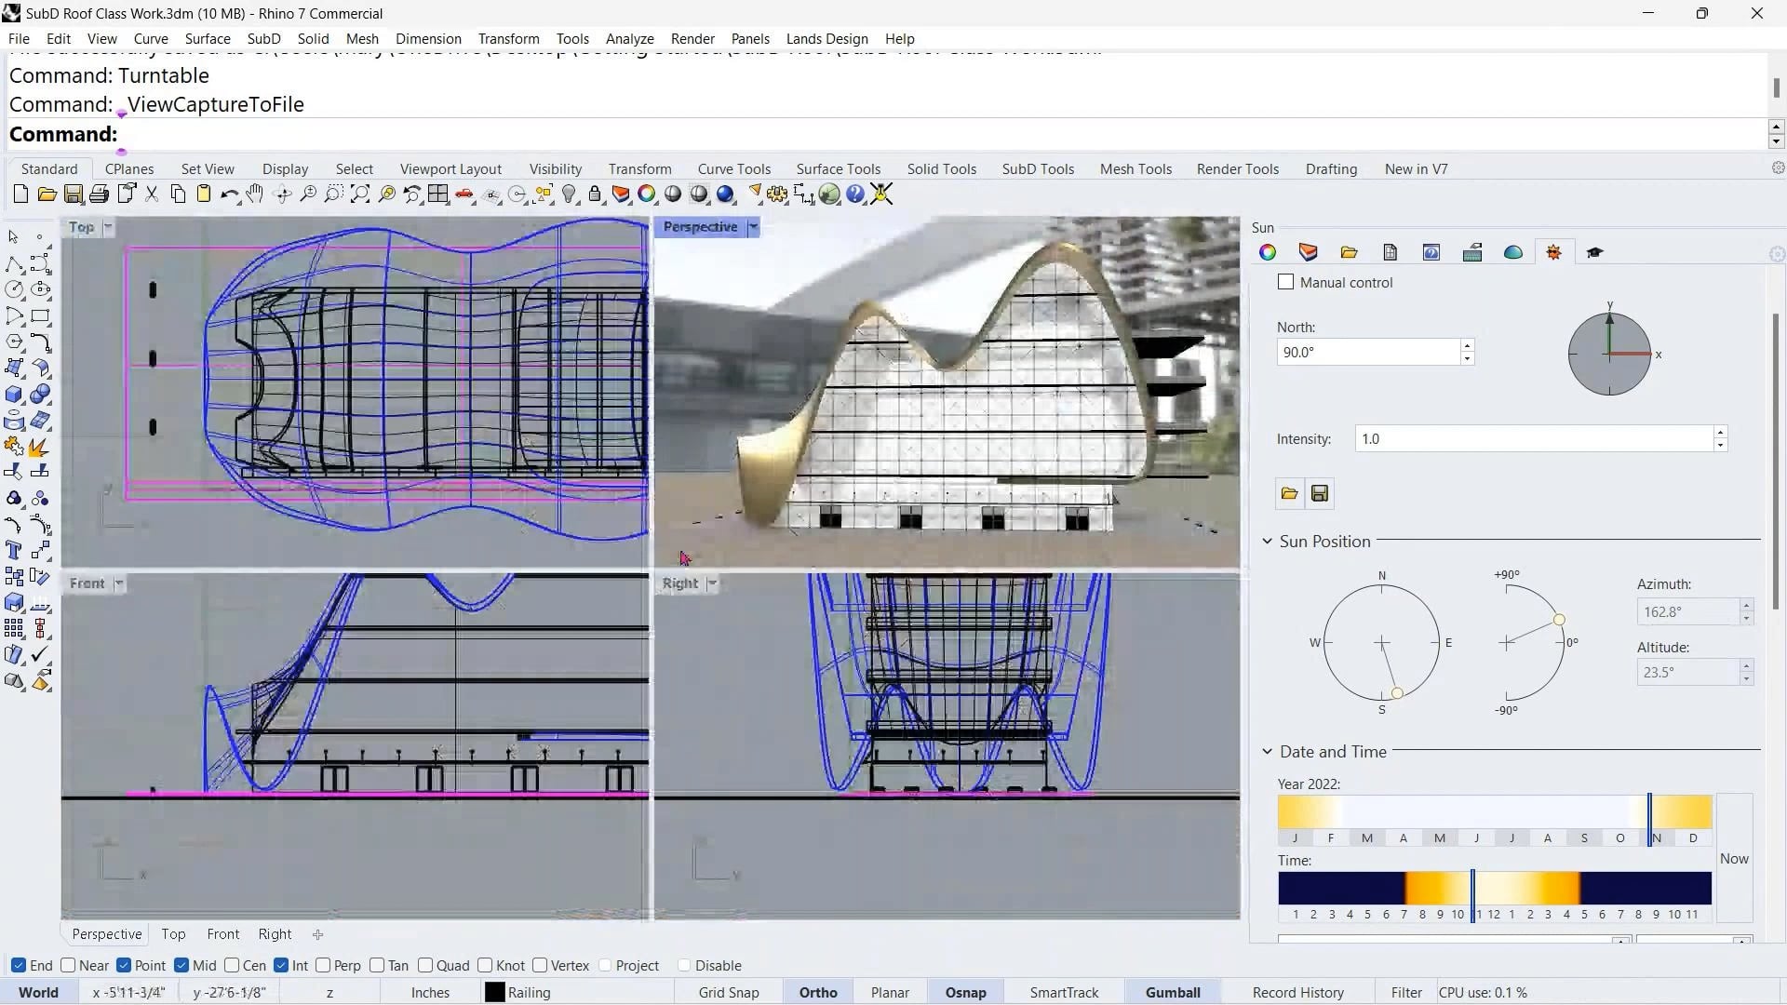Toggle Point osnap checkbox
Viewport: 1787px width, 1005px height.
click(124, 966)
